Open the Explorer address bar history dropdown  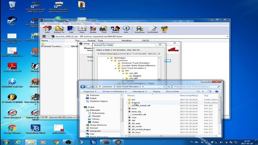click(164, 87)
